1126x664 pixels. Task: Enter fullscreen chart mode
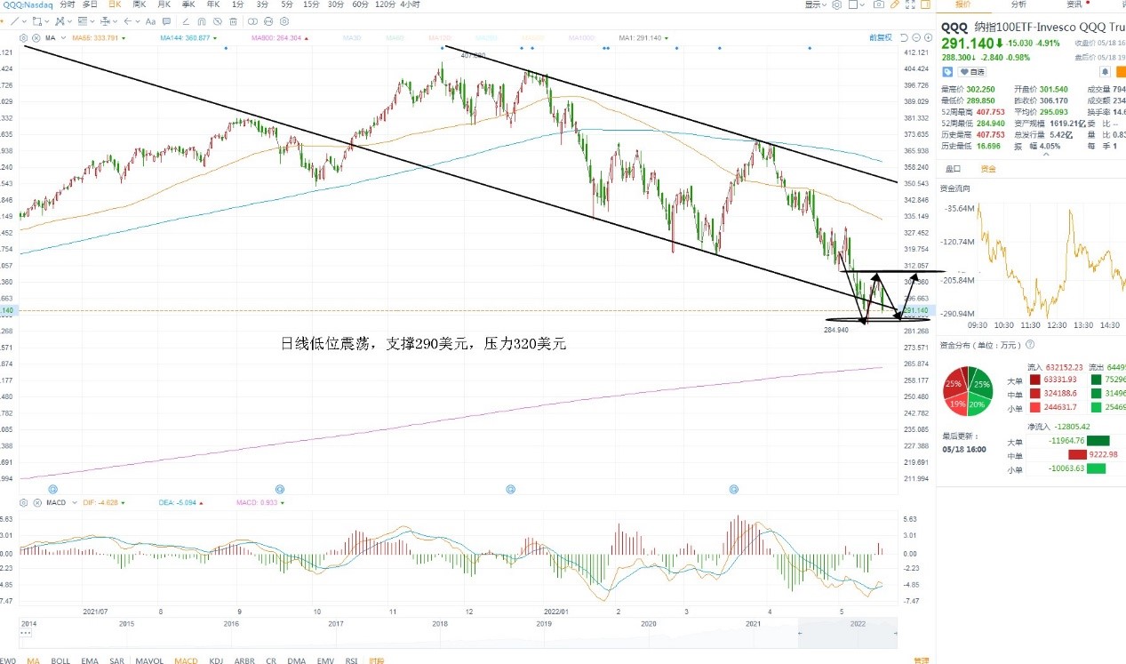[910, 4]
